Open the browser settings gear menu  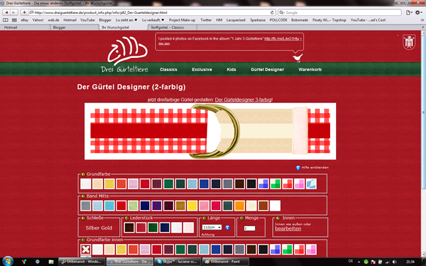pos(418,13)
